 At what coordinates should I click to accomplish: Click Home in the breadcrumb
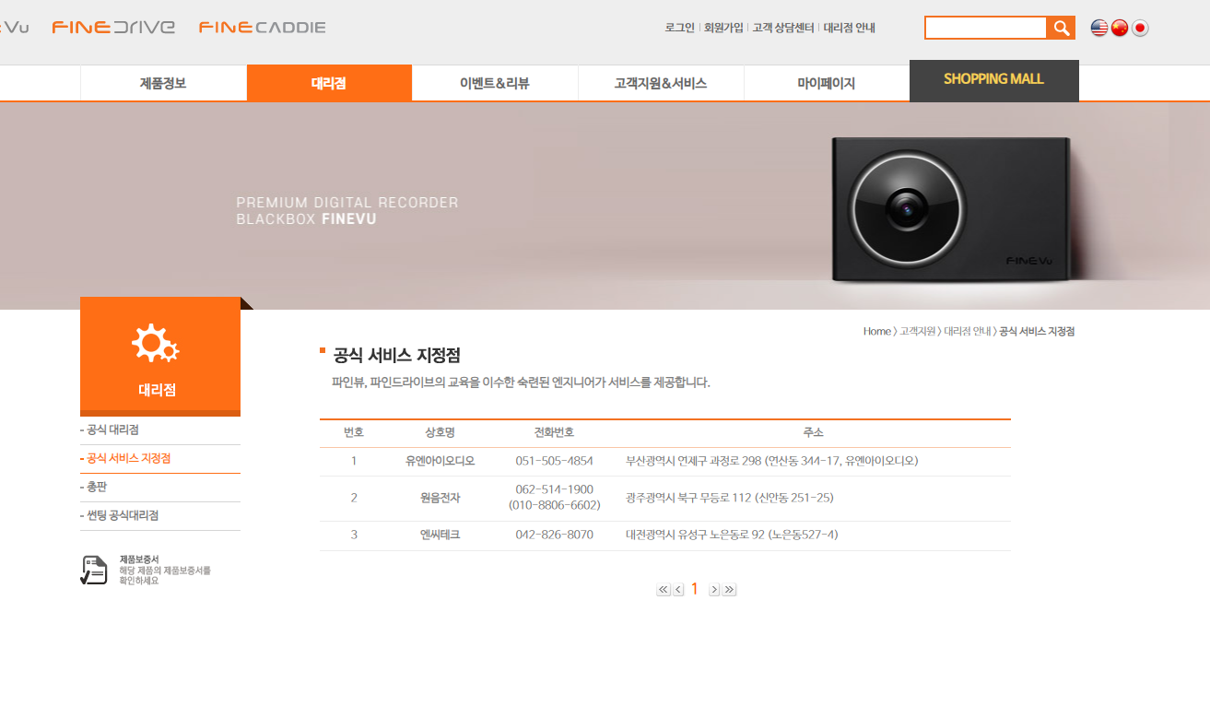point(876,332)
